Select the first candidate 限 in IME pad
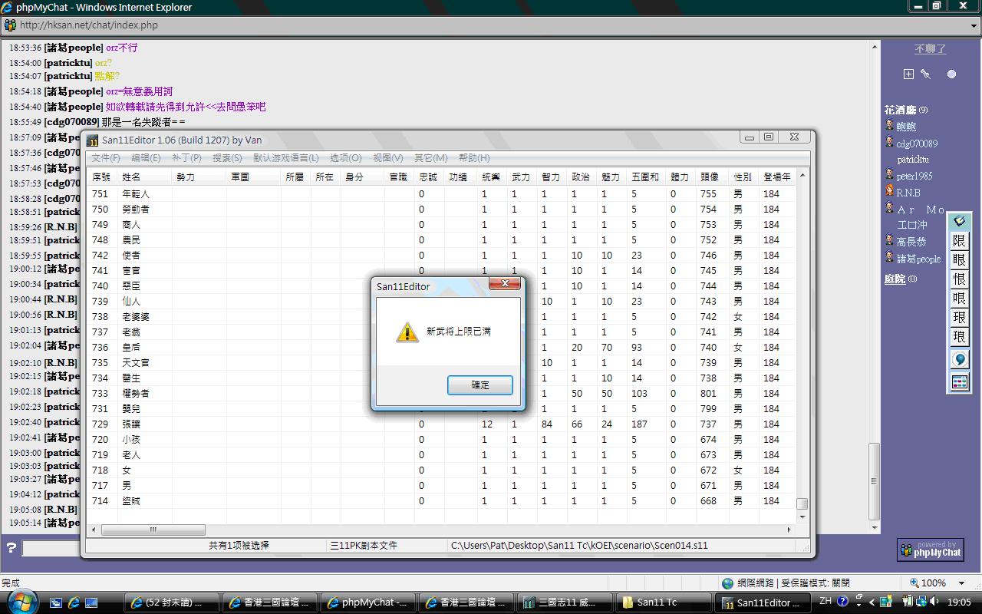The image size is (982, 614). click(959, 241)
